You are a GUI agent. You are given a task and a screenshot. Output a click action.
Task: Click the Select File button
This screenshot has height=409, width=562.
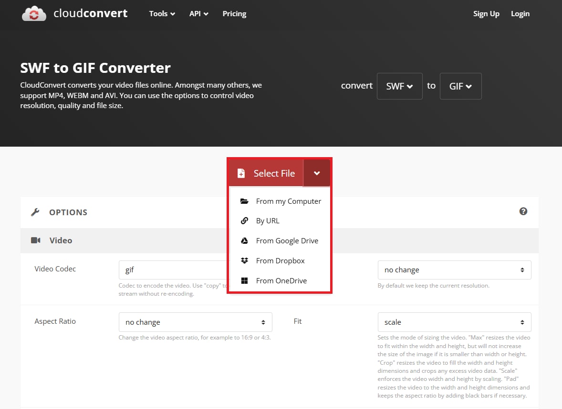click(266, 173)
